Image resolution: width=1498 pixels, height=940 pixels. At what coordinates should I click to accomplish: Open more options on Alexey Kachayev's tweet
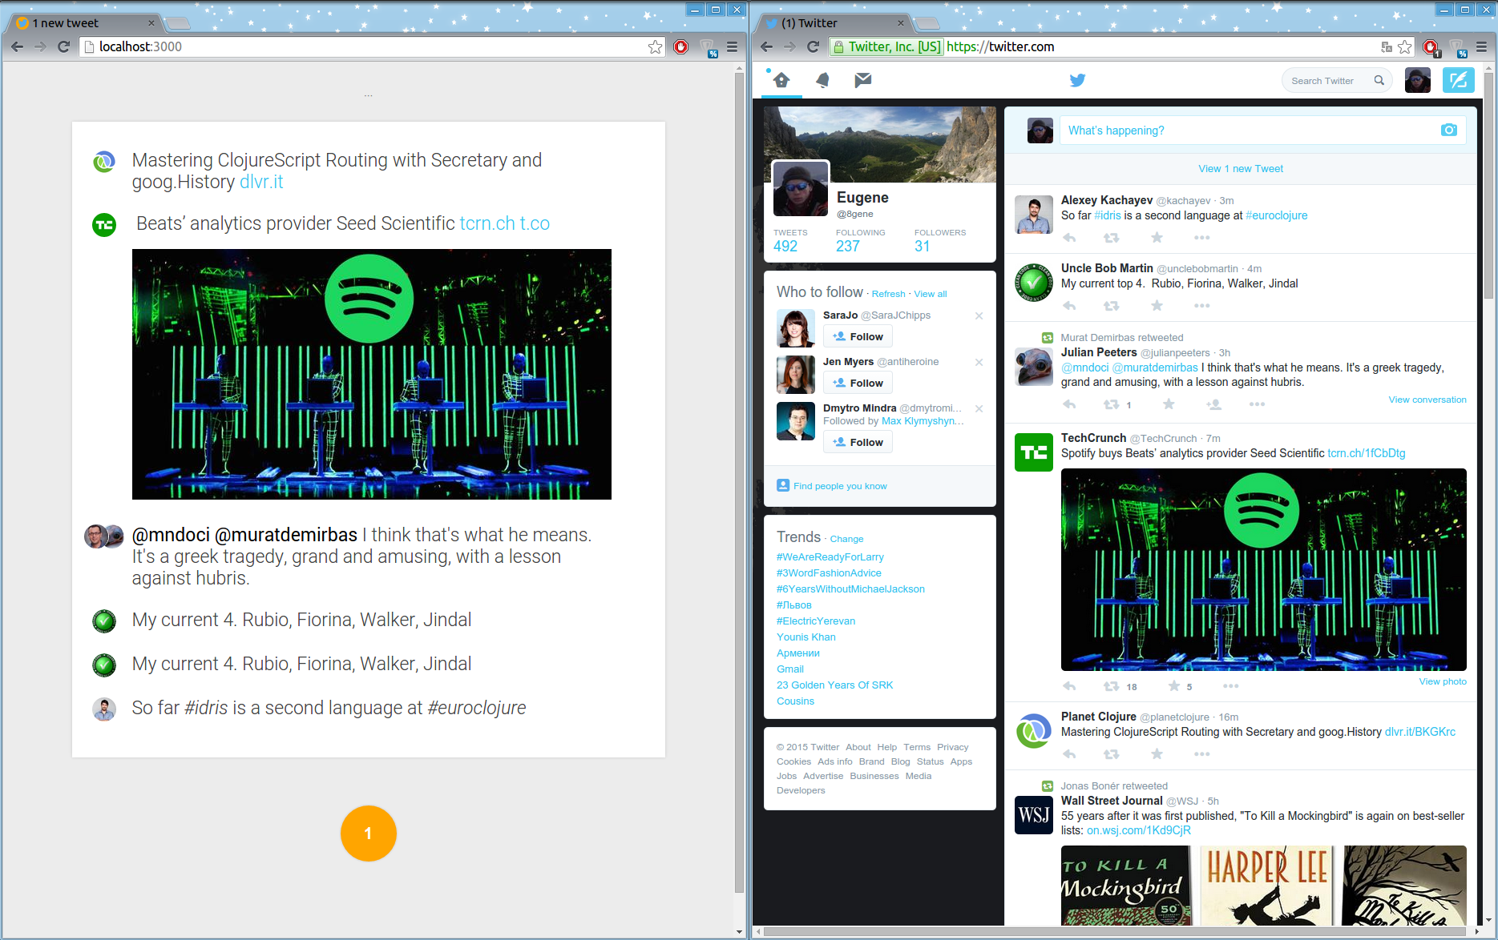(1201, 238)
